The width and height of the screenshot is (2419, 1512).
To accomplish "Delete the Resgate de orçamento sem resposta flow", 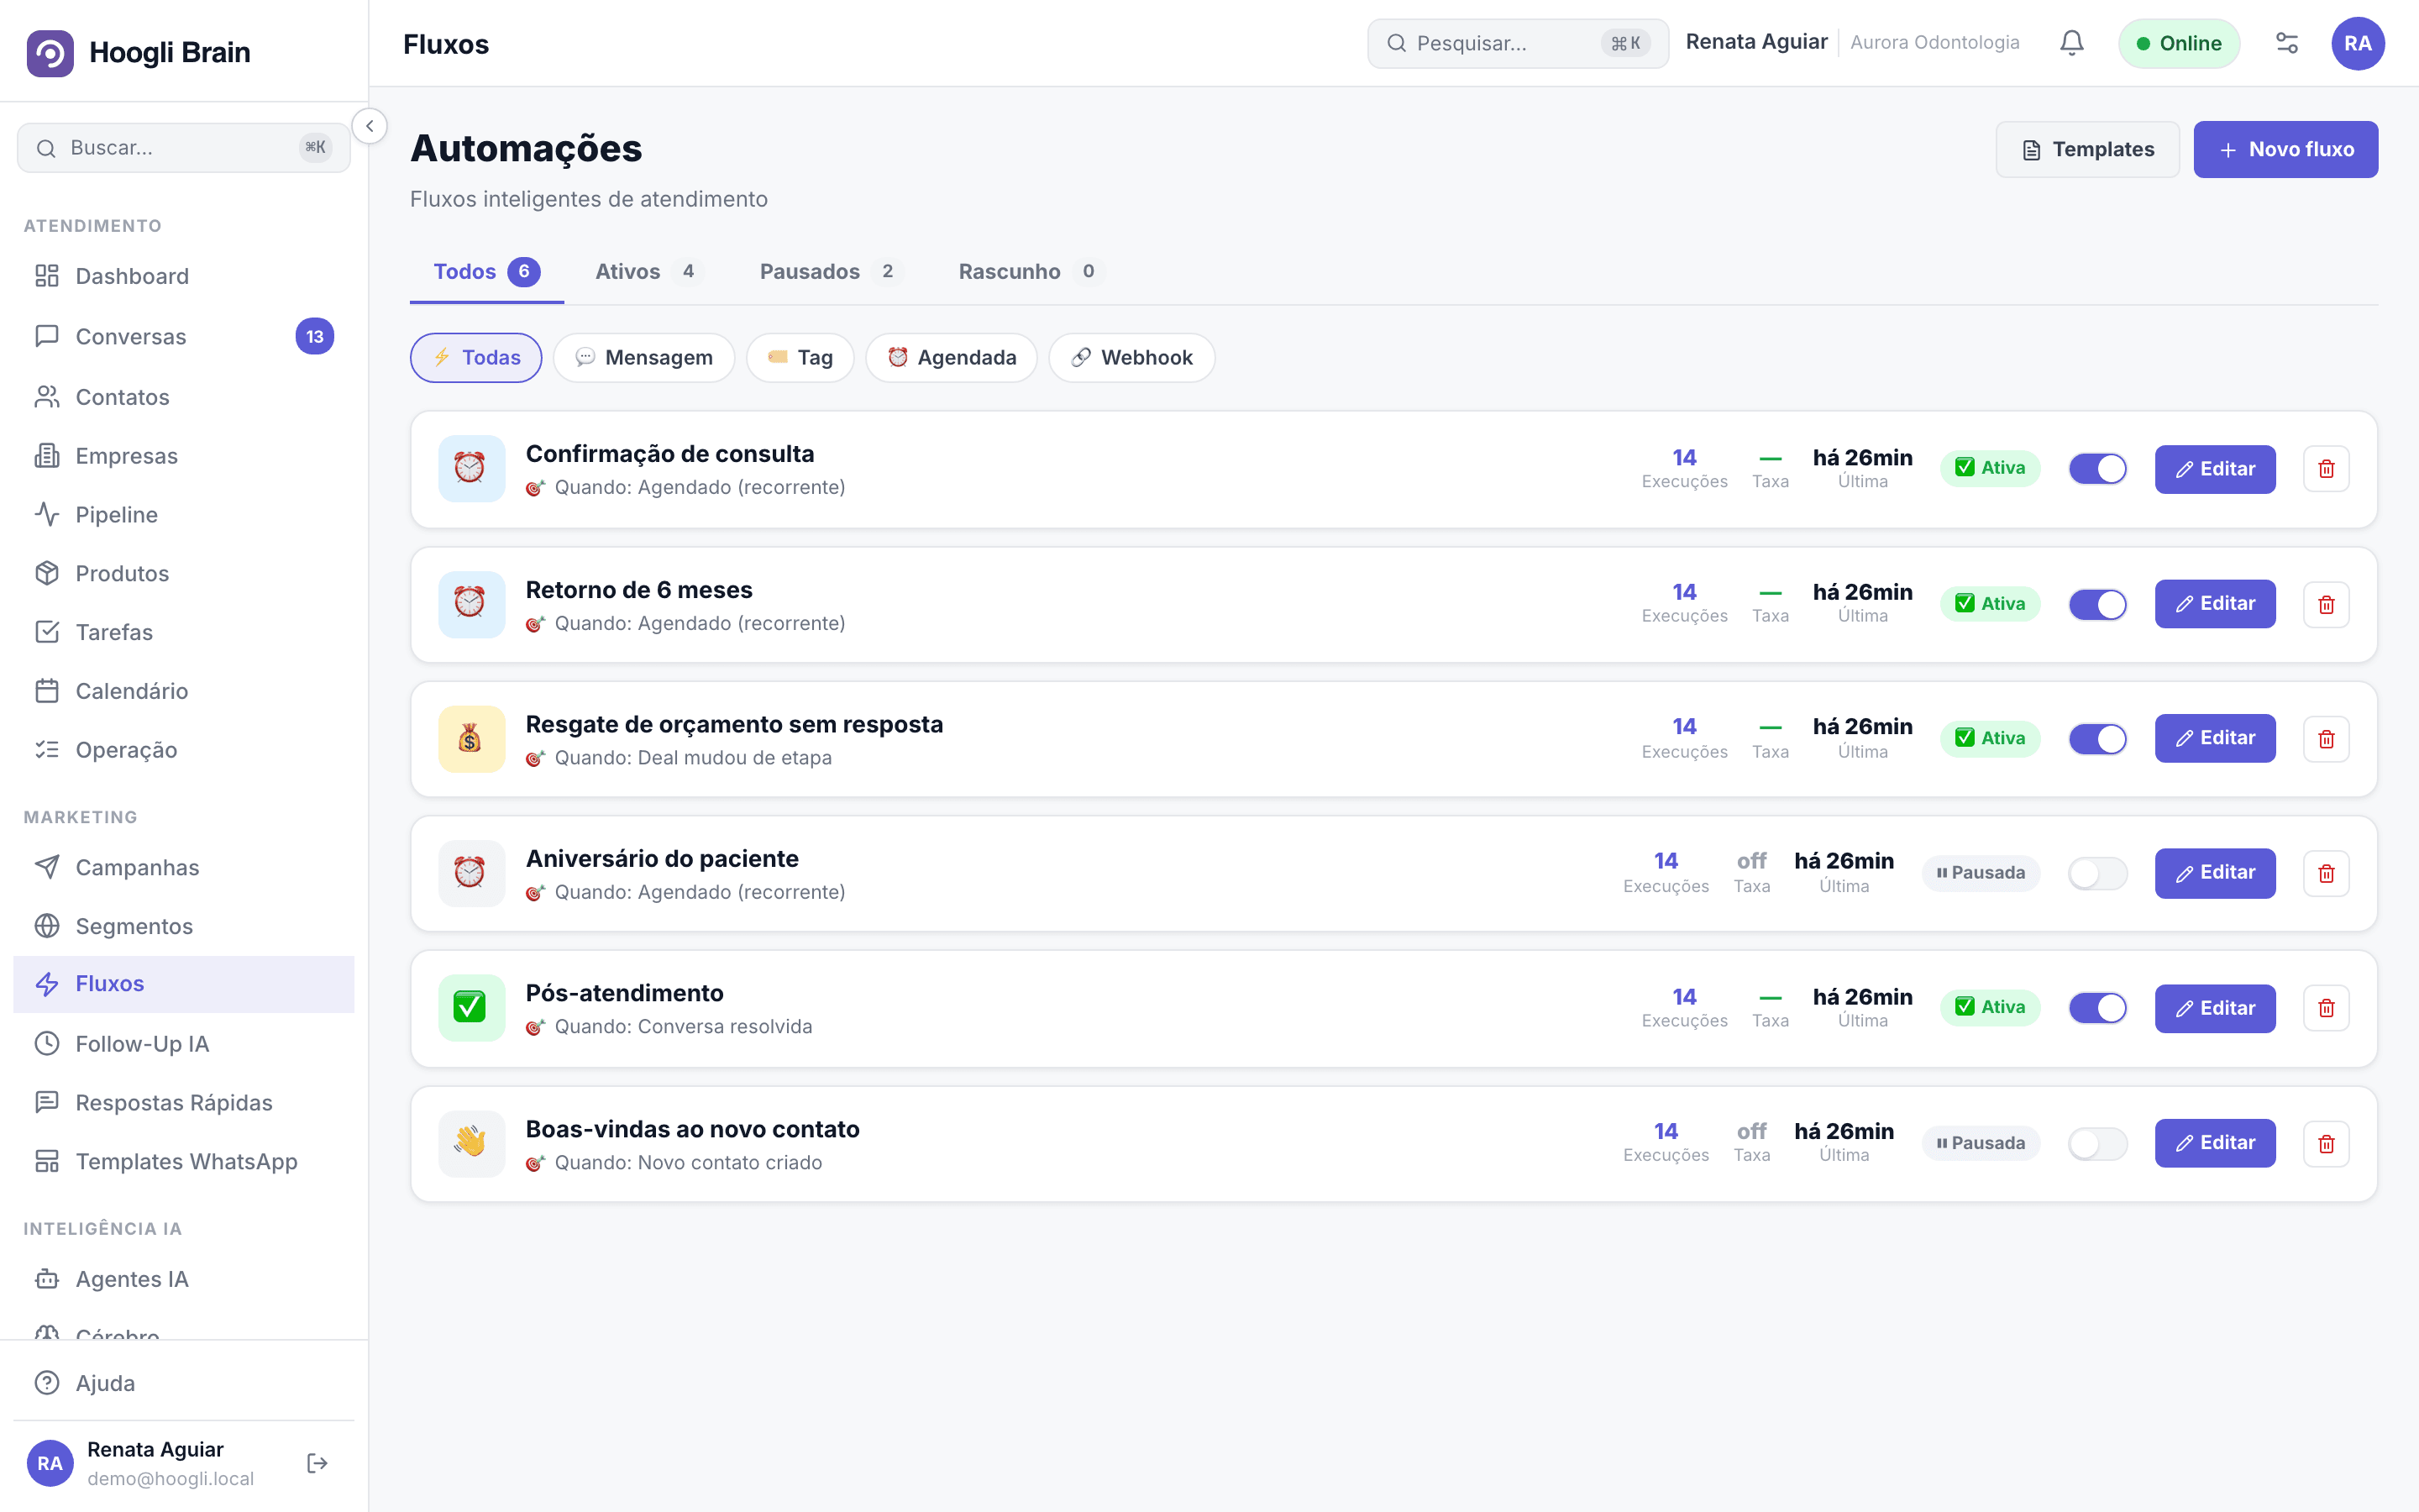I will [x=2326, y=739].
